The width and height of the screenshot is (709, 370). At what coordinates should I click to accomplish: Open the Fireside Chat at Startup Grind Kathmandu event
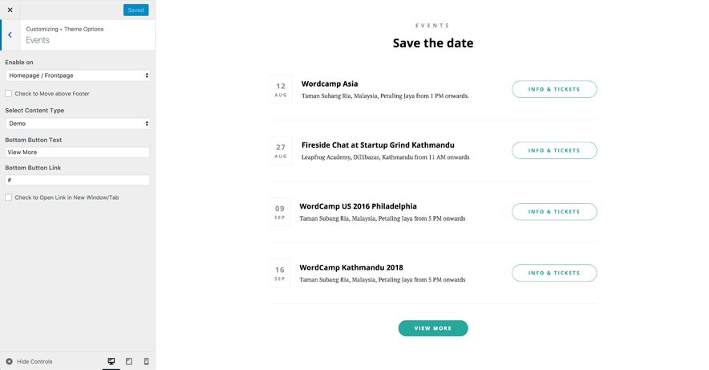click(378, 145)
